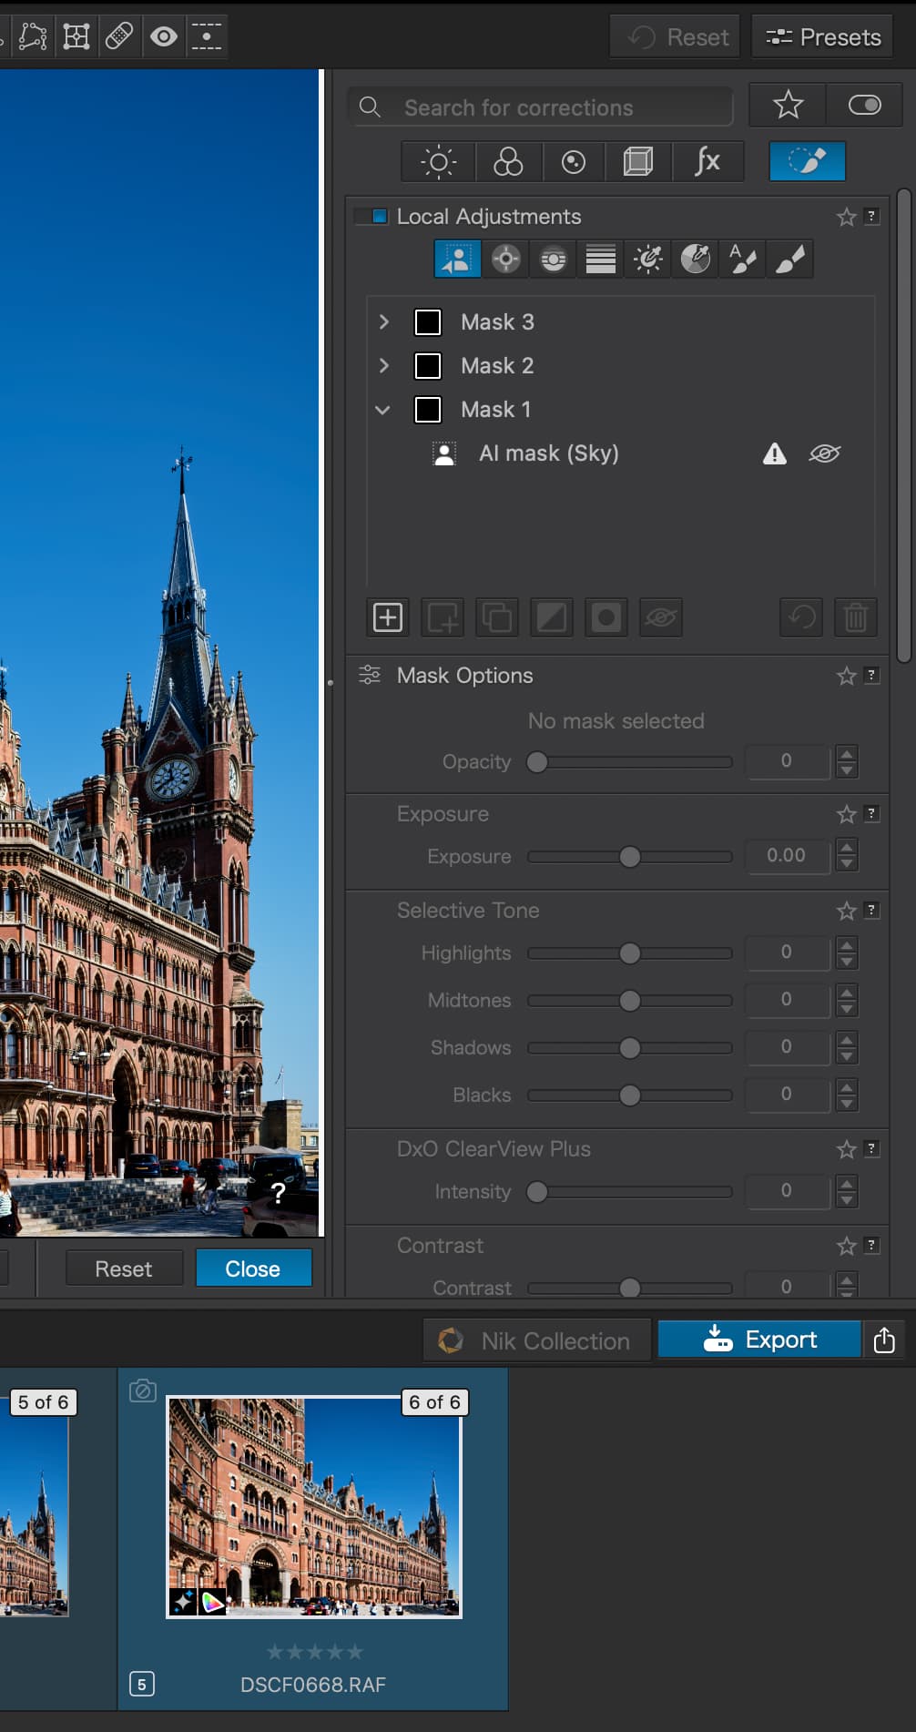Select the Control Point tool
Viewport: 916px width, 1732px height.
click(505, 260)
